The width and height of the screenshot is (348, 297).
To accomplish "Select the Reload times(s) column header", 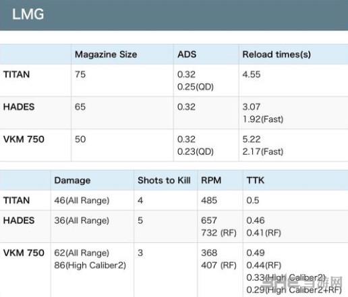I will 277,55.
